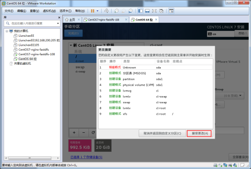Click the cn keyboard layout indicator
This screenshot has height=169, width=251.
point(221,34)
